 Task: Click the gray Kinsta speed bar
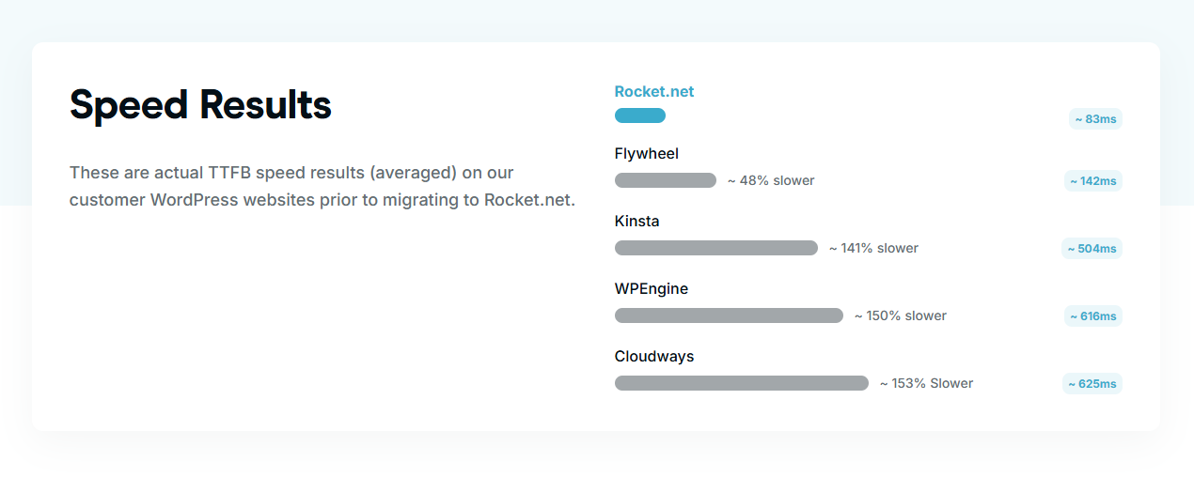[x=716, y=248]
